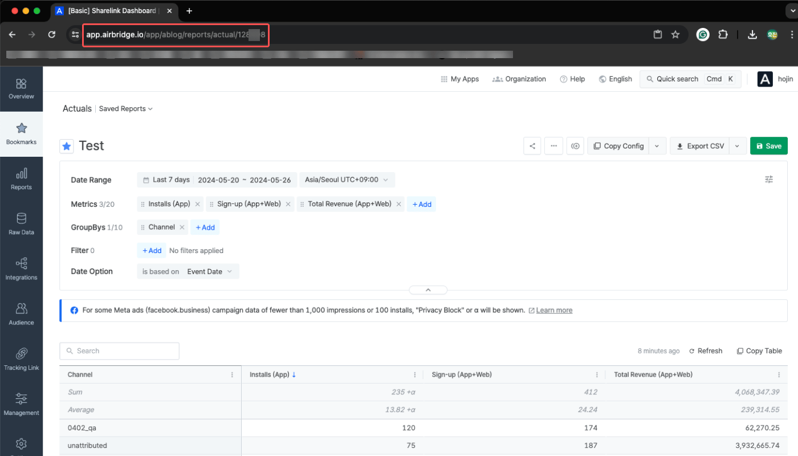This screenshot has width=798, height=456.
Task: Click Copy Table
Action: pos(759,351)
